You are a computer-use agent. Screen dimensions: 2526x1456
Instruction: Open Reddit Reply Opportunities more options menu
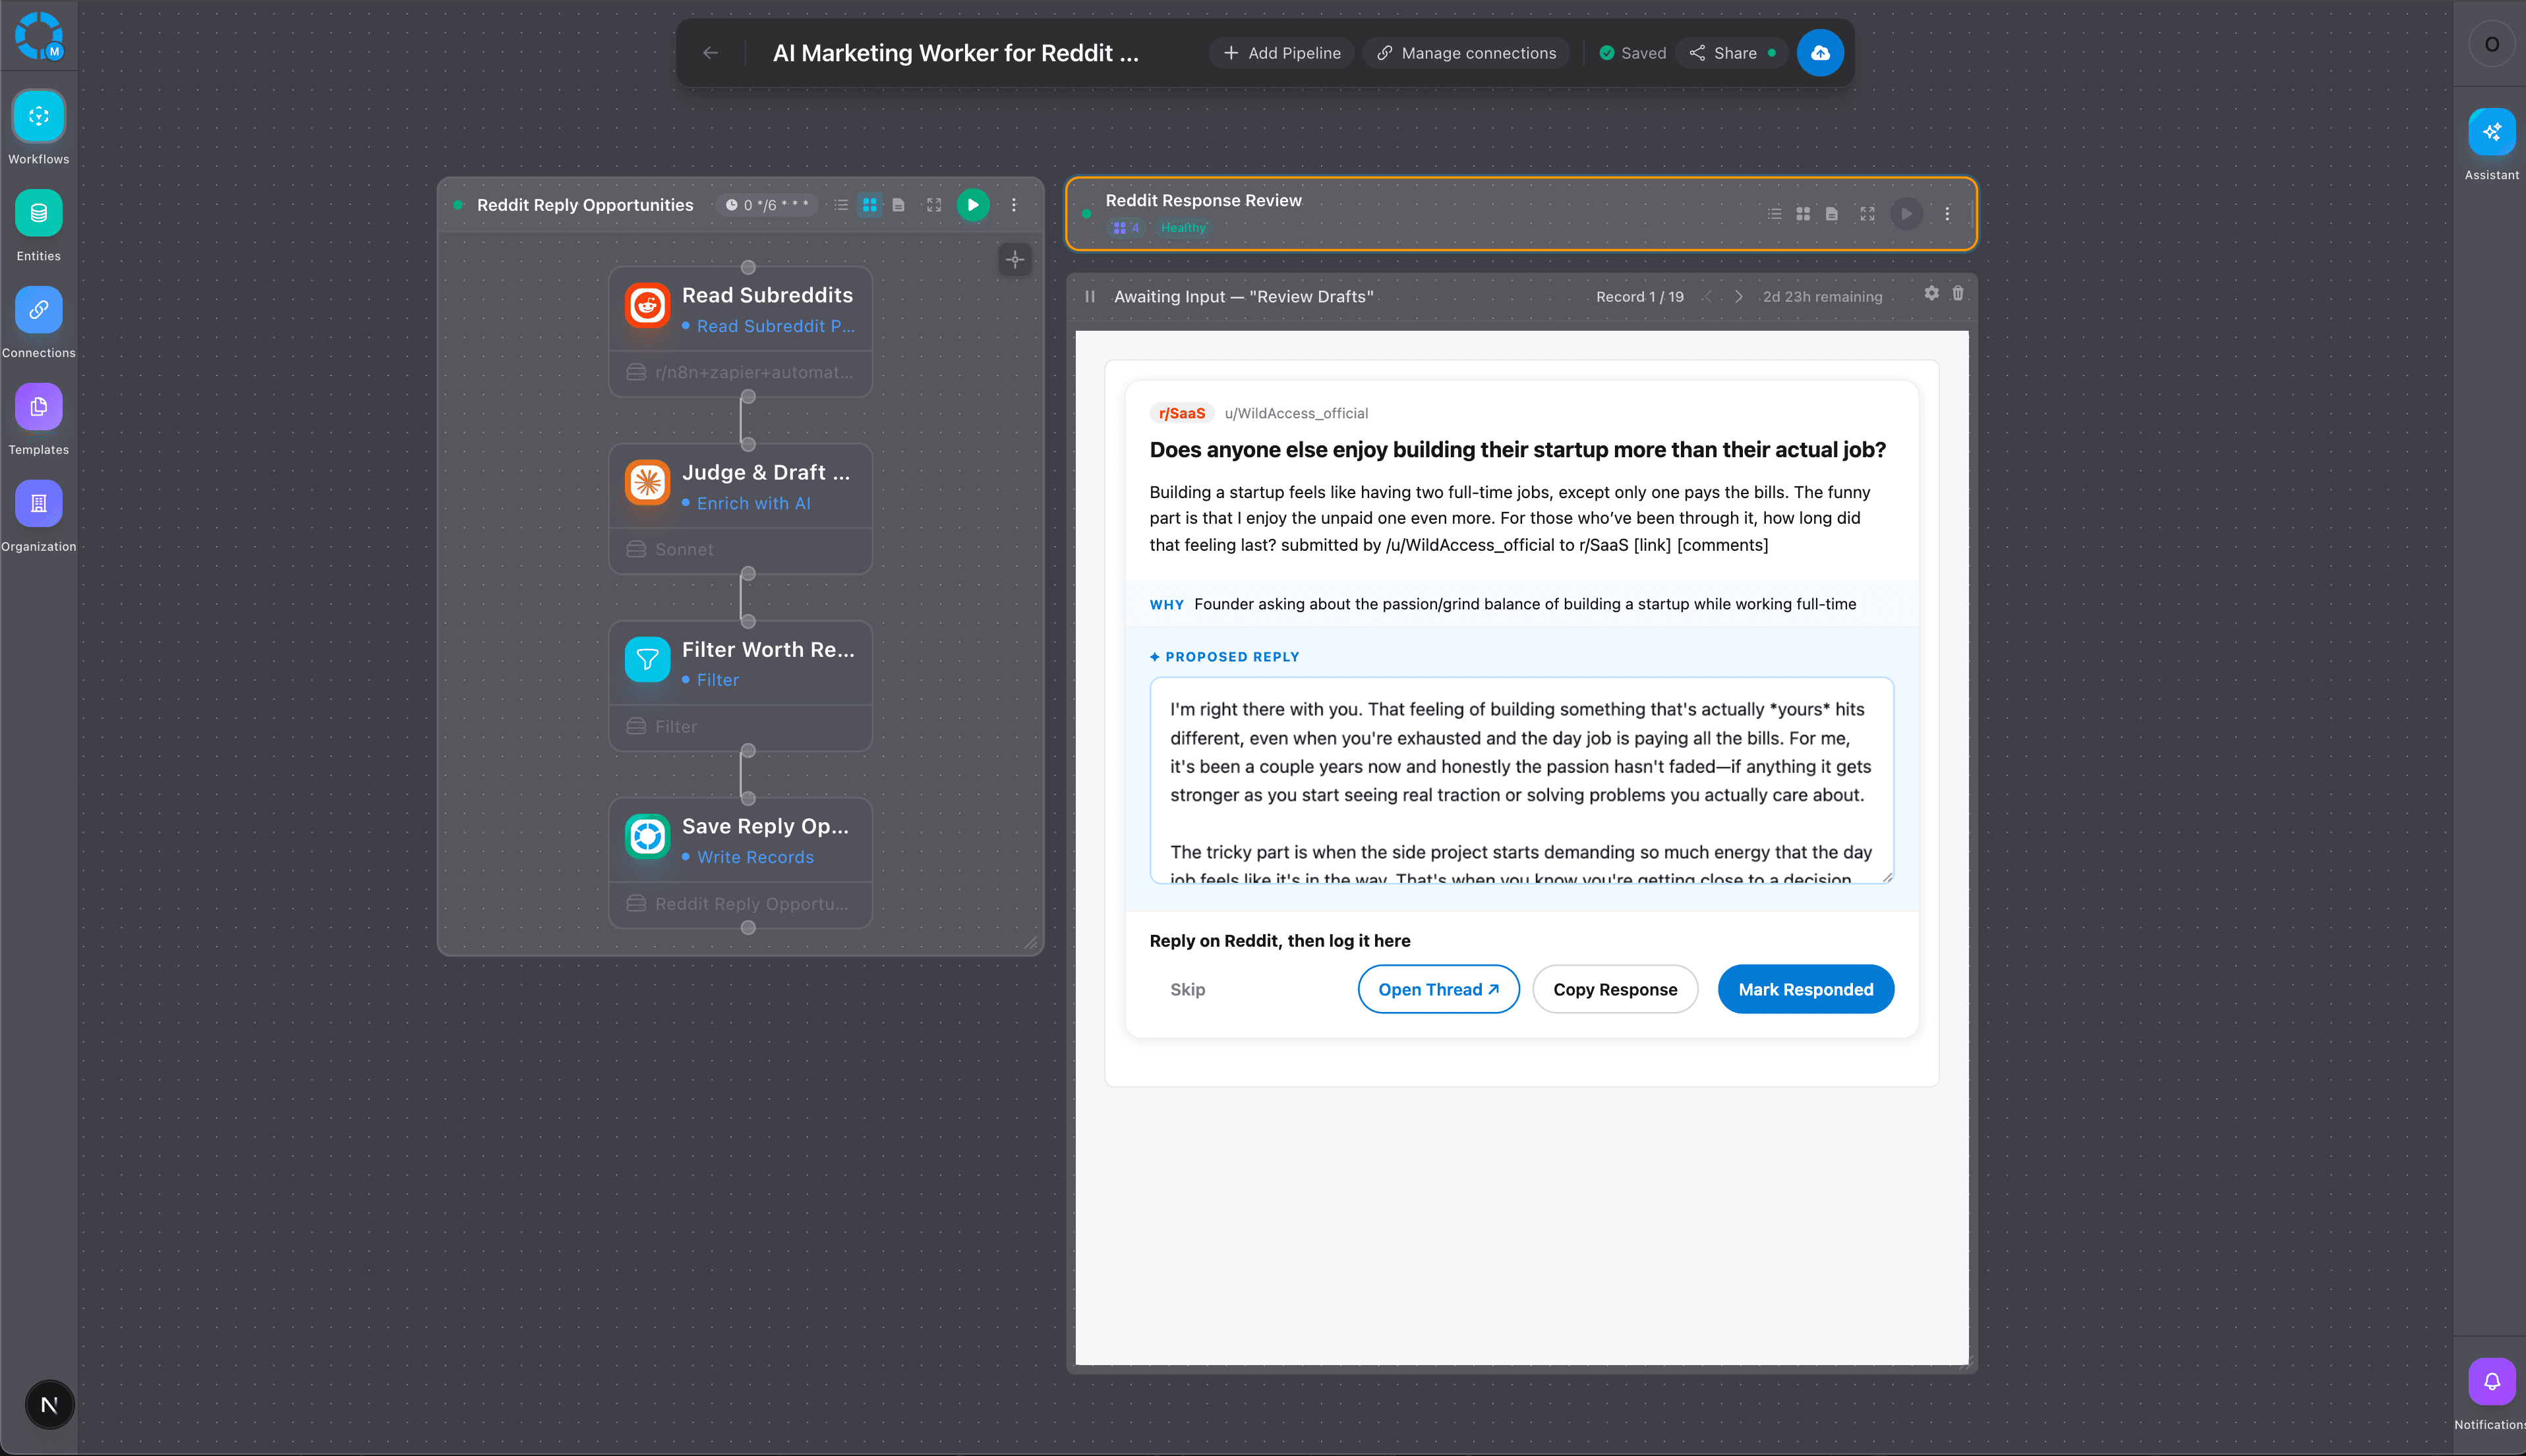click(x=1013, y=205)
